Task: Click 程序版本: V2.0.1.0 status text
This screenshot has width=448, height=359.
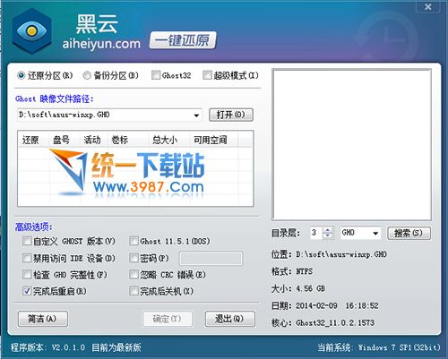Action: point(47,347)
